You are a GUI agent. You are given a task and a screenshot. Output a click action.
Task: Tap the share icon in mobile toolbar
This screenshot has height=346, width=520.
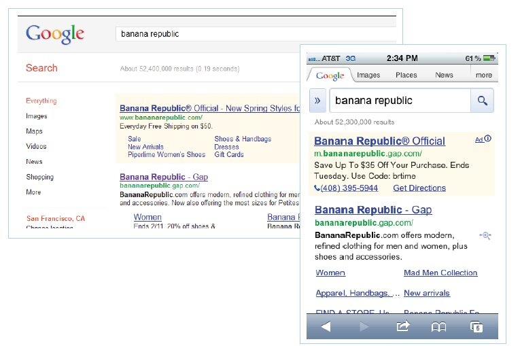(403, 326)
